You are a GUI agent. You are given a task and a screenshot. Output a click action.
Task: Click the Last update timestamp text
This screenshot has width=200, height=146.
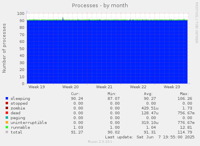click(150, 137)
